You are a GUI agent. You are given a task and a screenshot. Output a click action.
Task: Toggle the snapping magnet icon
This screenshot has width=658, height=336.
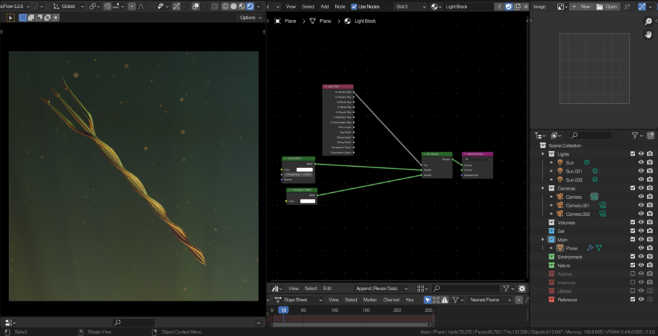coord(108,7)
